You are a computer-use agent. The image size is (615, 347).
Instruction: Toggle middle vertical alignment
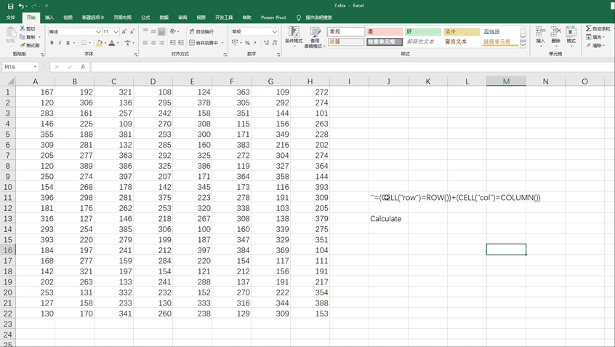[153, 31]
